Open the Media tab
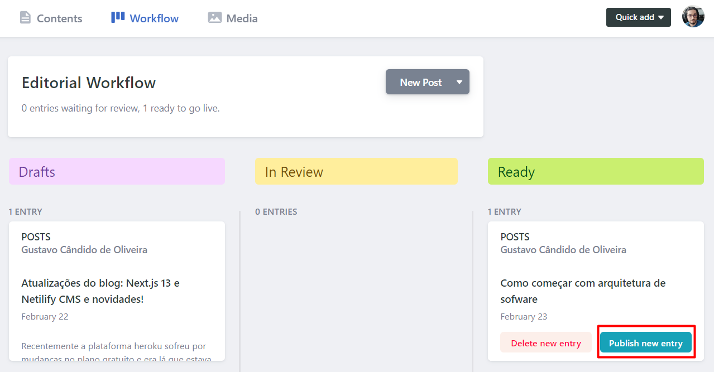The height and width of the screenshot is (372, 714). click(233, 18)
